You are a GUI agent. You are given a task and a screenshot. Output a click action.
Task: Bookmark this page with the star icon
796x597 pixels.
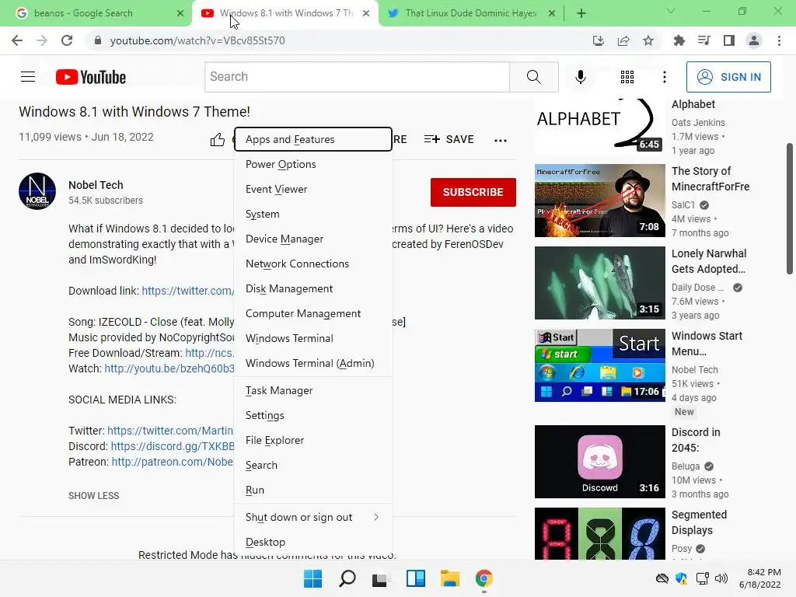648,40
